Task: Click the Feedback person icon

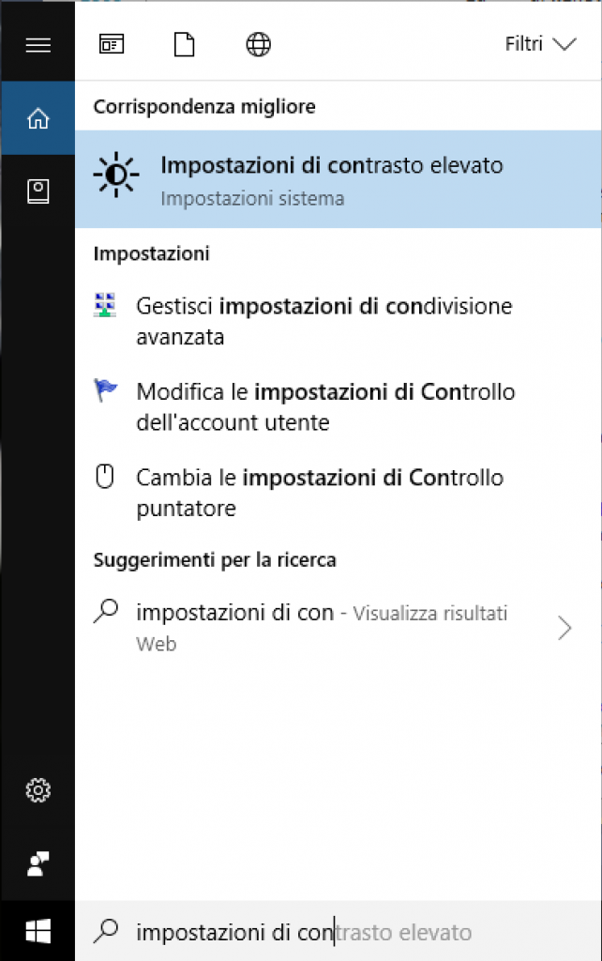Action: tap(38, 863)
